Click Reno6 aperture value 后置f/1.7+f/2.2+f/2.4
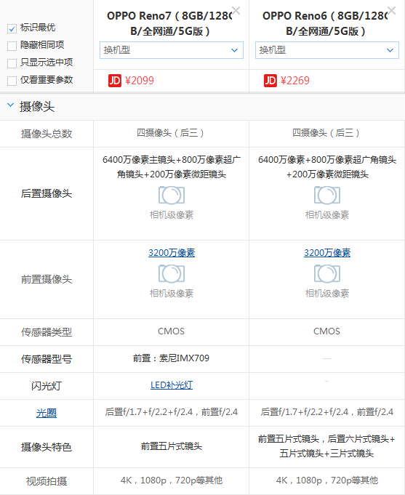The height and width of the screenshot is (495, 405). pyautogui.click(x=327, y=412)
